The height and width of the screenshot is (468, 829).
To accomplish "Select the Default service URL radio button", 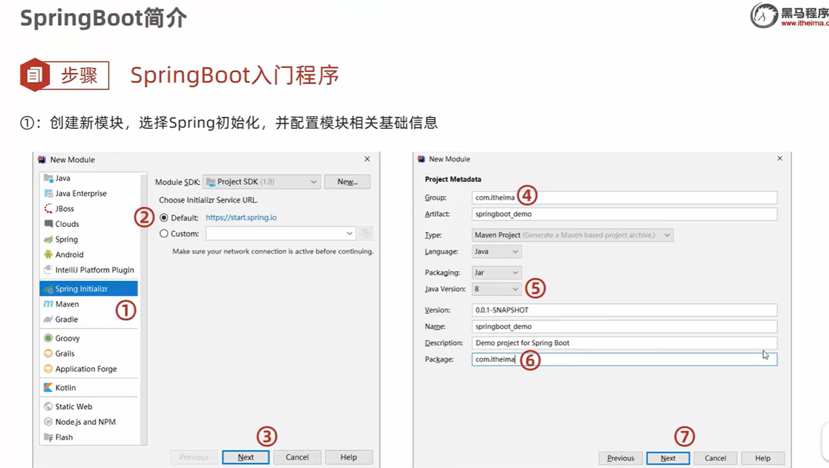I will pos(164,217).
